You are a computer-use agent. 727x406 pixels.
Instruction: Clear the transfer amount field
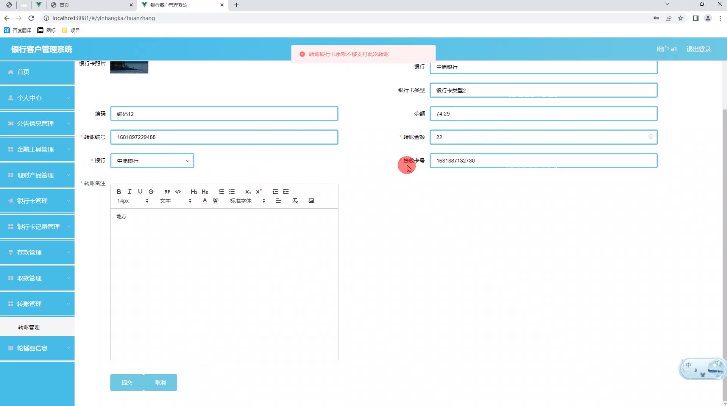[651, 137]
